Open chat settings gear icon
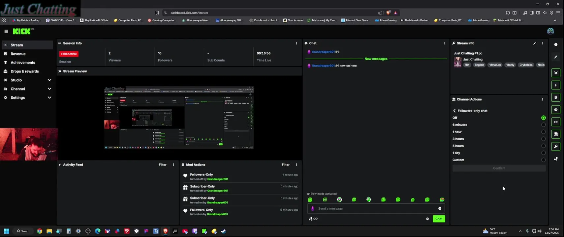Screen dimensions: 564x237 tap(427, 219)
